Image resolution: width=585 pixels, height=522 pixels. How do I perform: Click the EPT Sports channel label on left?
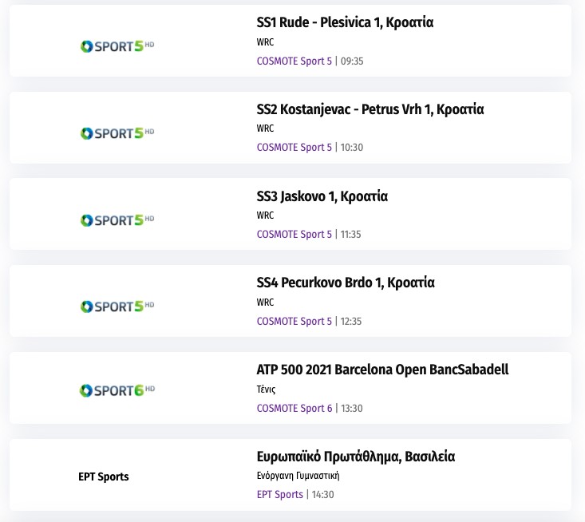tap(104, 477)
